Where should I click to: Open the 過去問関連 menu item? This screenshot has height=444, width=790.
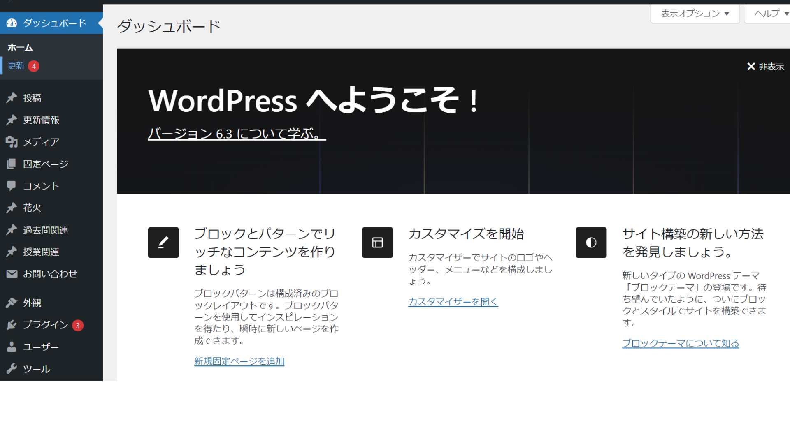pyautogui.click(x=51, y=230)
